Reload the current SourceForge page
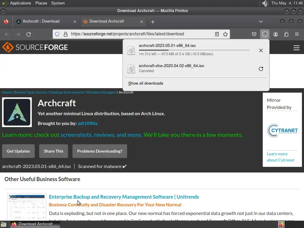 28,34
